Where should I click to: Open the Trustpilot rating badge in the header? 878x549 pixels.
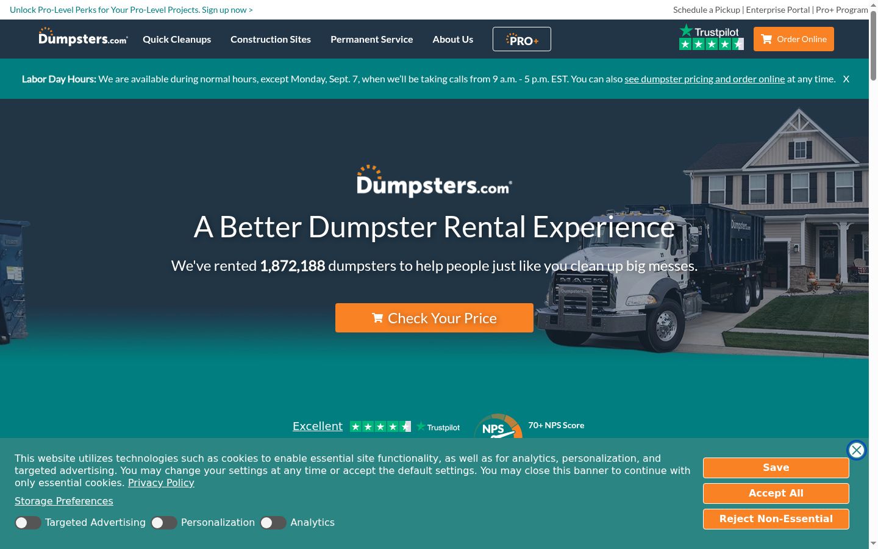coord(712,37)
